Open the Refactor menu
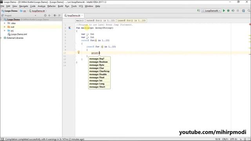This screenshot has width=251, height=141. pos(51,6)
